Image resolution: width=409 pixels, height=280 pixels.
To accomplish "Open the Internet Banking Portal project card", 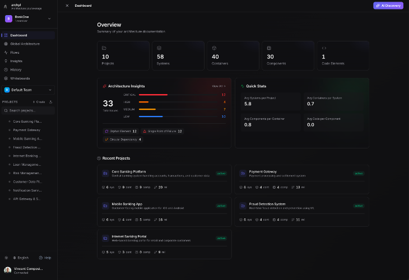I will pos(164,244).
